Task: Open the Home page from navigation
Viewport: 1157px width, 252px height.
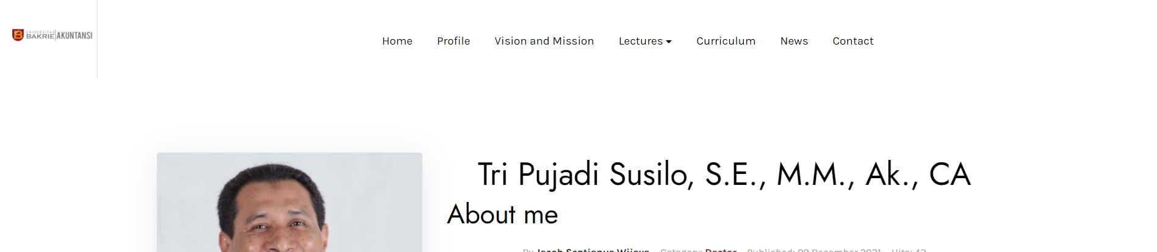Action: coord(397,41)
